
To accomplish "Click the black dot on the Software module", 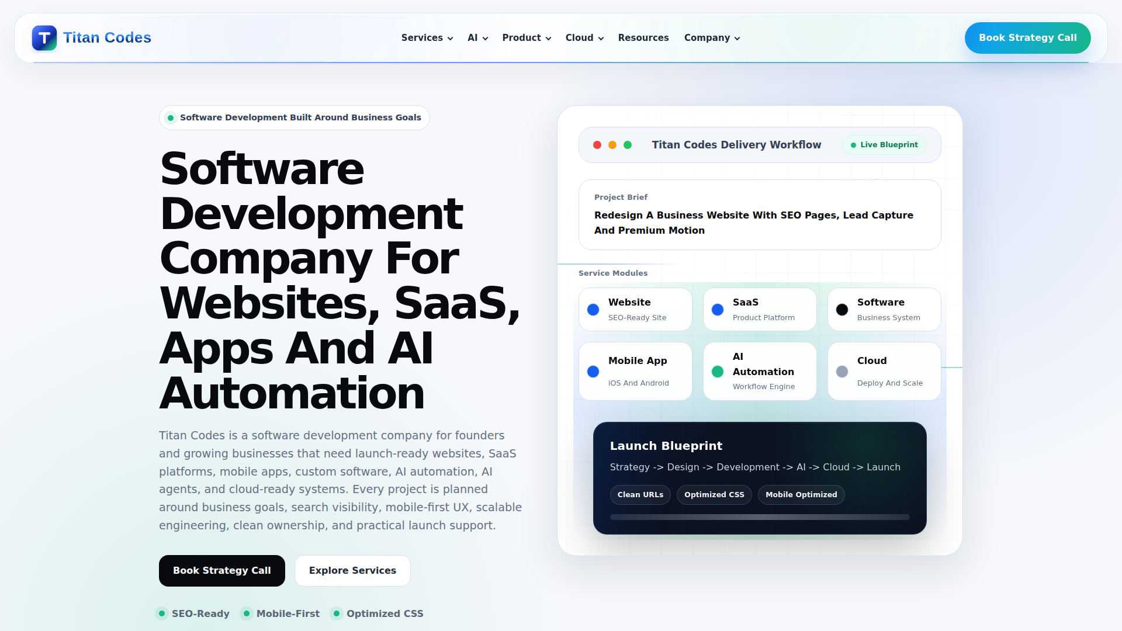I will pyautogui.click(x=842, y=310).
